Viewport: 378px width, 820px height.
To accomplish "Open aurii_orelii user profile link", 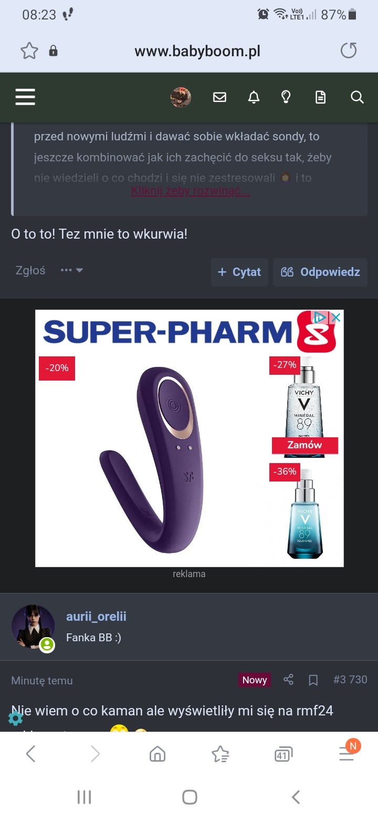I will 96,617.
